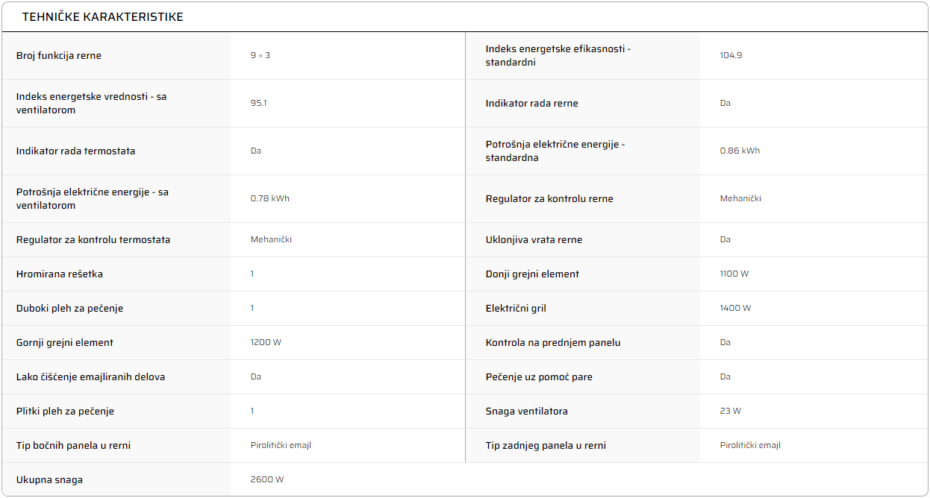Select the 104.9 energy index value
This screenshot has width=930, height=498.
731,56
